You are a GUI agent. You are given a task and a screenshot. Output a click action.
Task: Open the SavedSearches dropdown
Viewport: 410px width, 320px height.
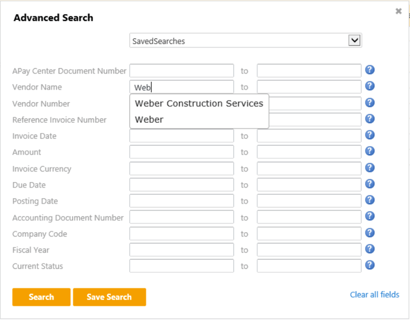355,41
